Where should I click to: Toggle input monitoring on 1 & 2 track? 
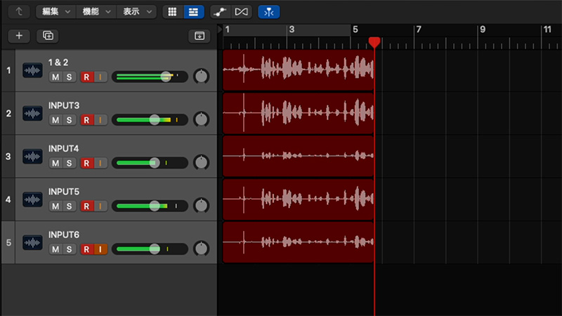coord(100,77)
